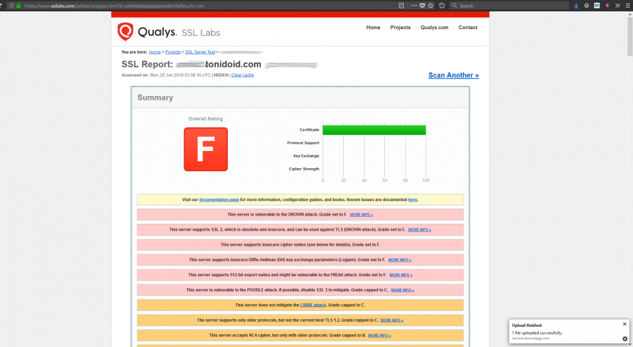The width and height of the screenshot is (633, 347).
Task: Click the 'Key Exchange' chart label
Action: pyautogui.click(x=306, y=156)
